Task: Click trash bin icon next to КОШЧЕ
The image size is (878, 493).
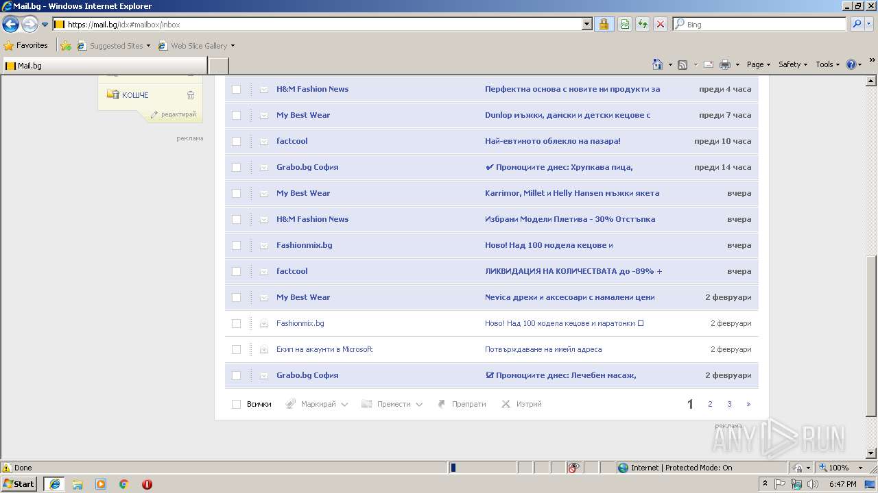Action: point(191,95)
